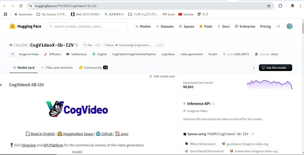The height and width of the screenshot is (155, 304).
Task: Open the Web スライス ギャラリー bookmark
Action: [86, 14]
